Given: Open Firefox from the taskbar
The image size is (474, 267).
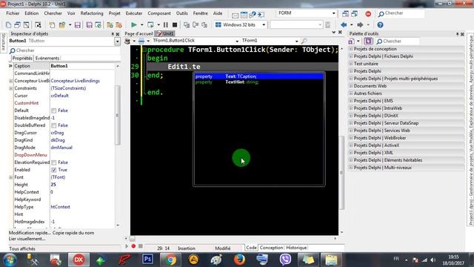Looking at the screenshot, I should [x=239, y=260].
